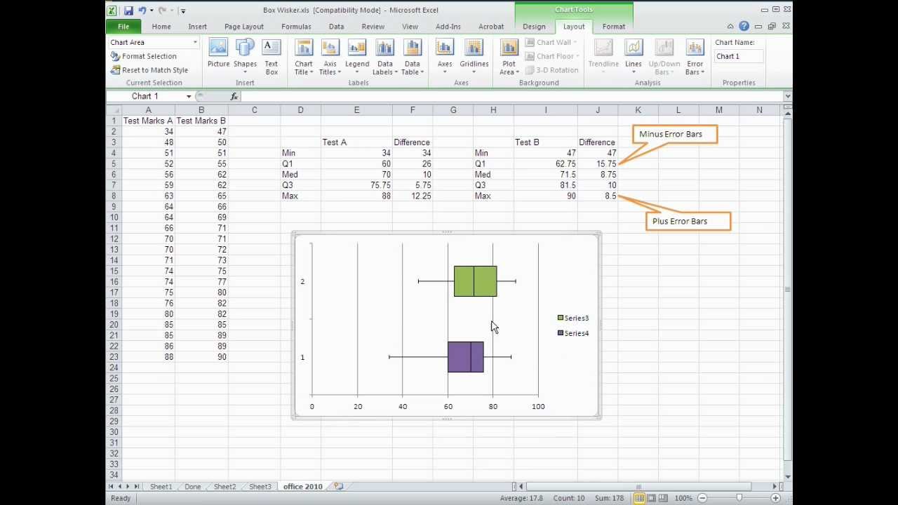This screenshot has height=505, width=898.
Task: Open Axis Titles options
Action: pyautogui.click(x=330, y=56)
